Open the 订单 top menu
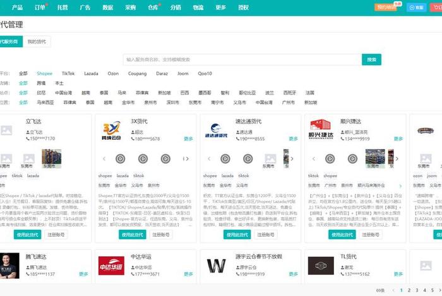Screen dimensions: 442x296 40,8
